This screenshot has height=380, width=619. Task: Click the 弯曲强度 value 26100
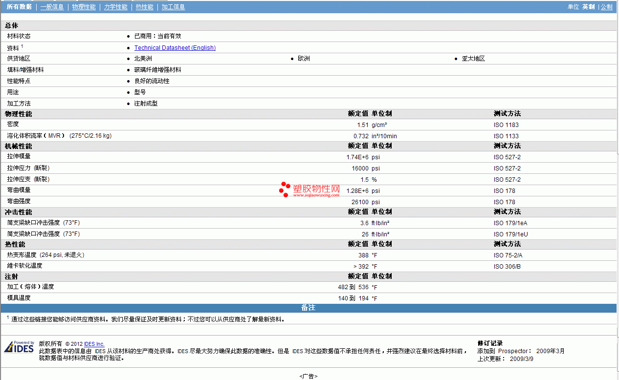(x=360, y=202)
